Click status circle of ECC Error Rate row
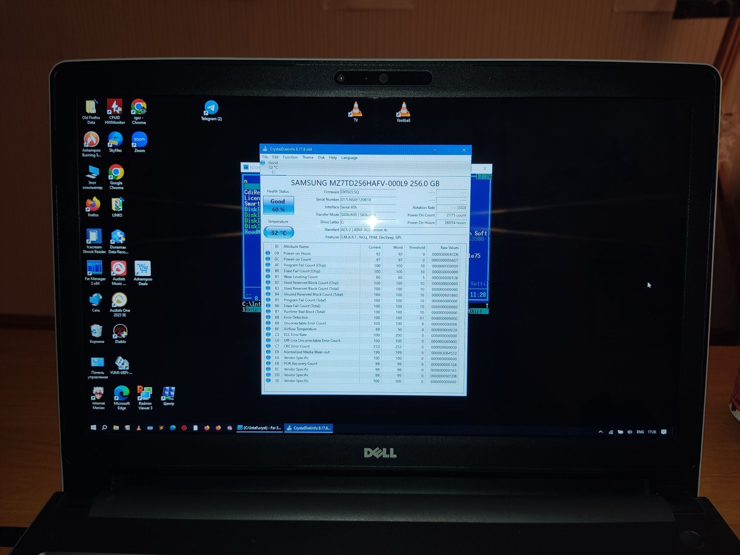This screenshot has width=740, height=555. pyautogui.click(x=268, y=335)
